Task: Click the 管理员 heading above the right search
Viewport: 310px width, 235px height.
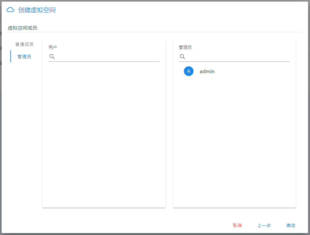Action: pyautogui.click(x=185, y=47)
